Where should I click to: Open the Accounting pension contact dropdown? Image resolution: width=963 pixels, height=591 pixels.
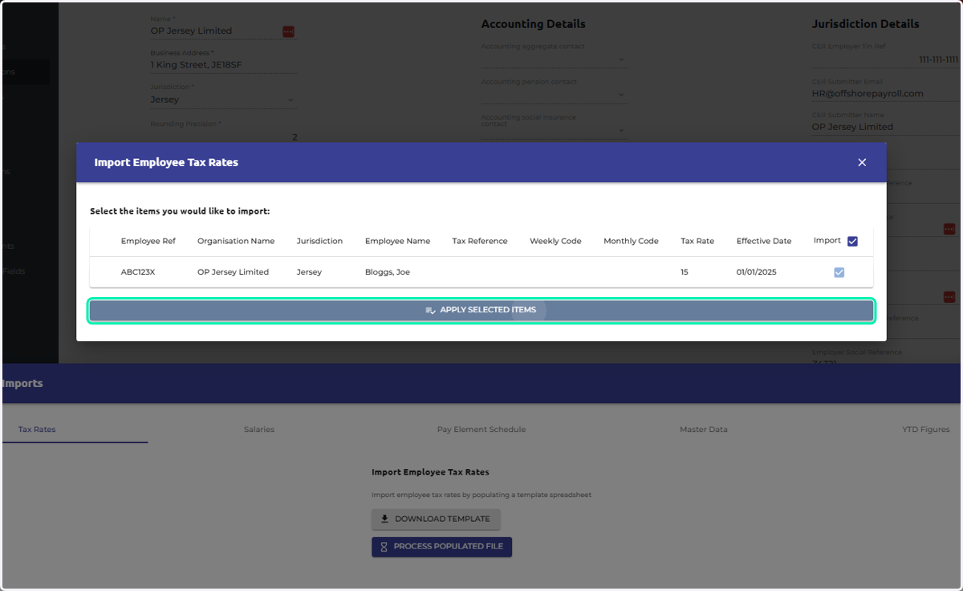click(x=555, y=94)
